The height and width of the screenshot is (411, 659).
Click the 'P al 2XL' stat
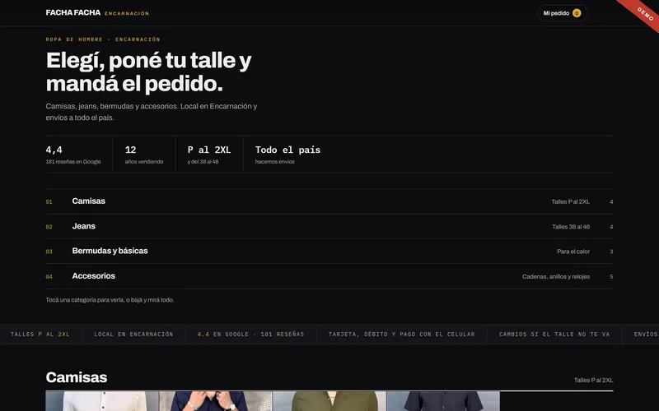[x=209, y=150]
